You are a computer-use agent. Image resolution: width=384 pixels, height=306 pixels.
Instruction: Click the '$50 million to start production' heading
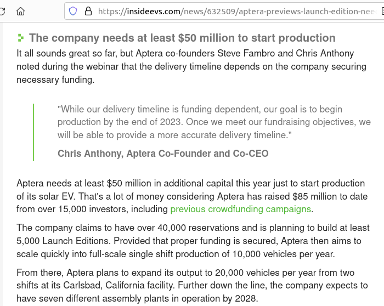(x=182, y=38)
